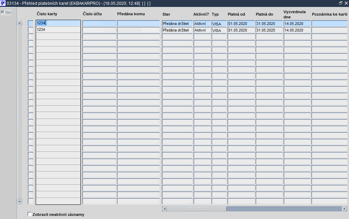Click the 'Typ' column header
349x219 pixels.
(x=215, y=14)
